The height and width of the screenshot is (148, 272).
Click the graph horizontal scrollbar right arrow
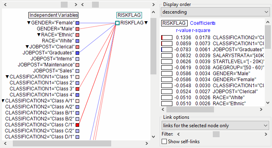tap(147, 144)
